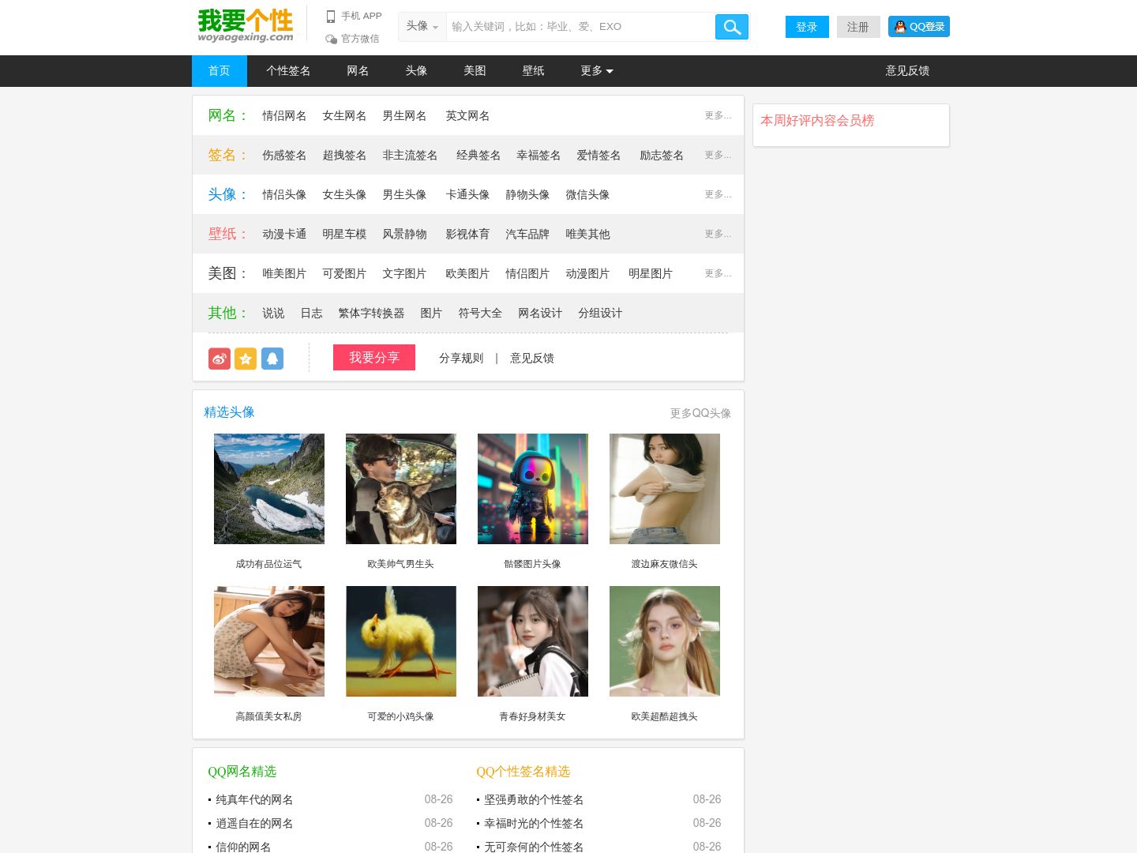Expand the 更多 navigation menu
The height and width of the screenshot is (853, 1137).
597,71
